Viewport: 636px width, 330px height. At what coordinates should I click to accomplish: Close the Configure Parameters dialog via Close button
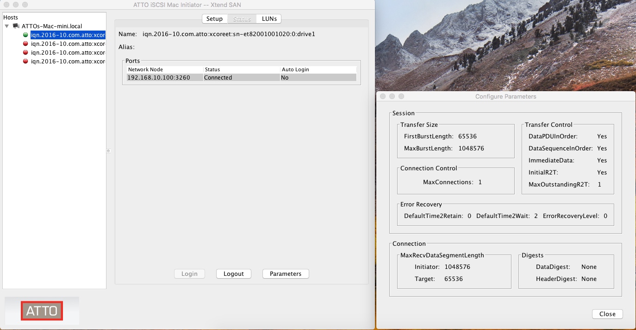(x=607, y=314)
